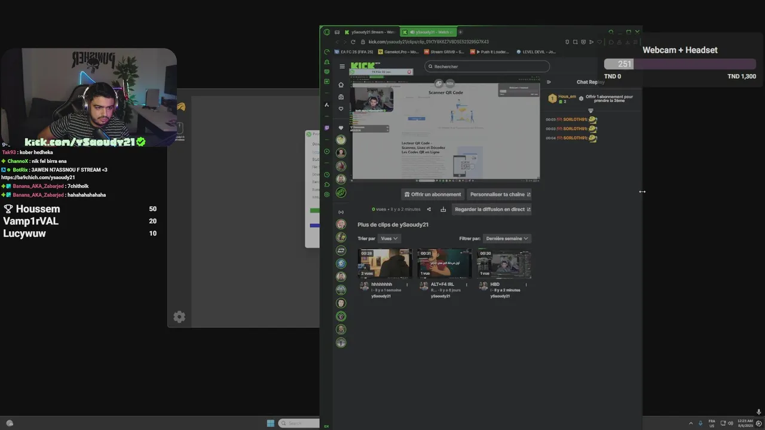Click ySaoudy21 under the HBD clip
Viewport: 765px width, 430px height.
click(x=500, y=296)
